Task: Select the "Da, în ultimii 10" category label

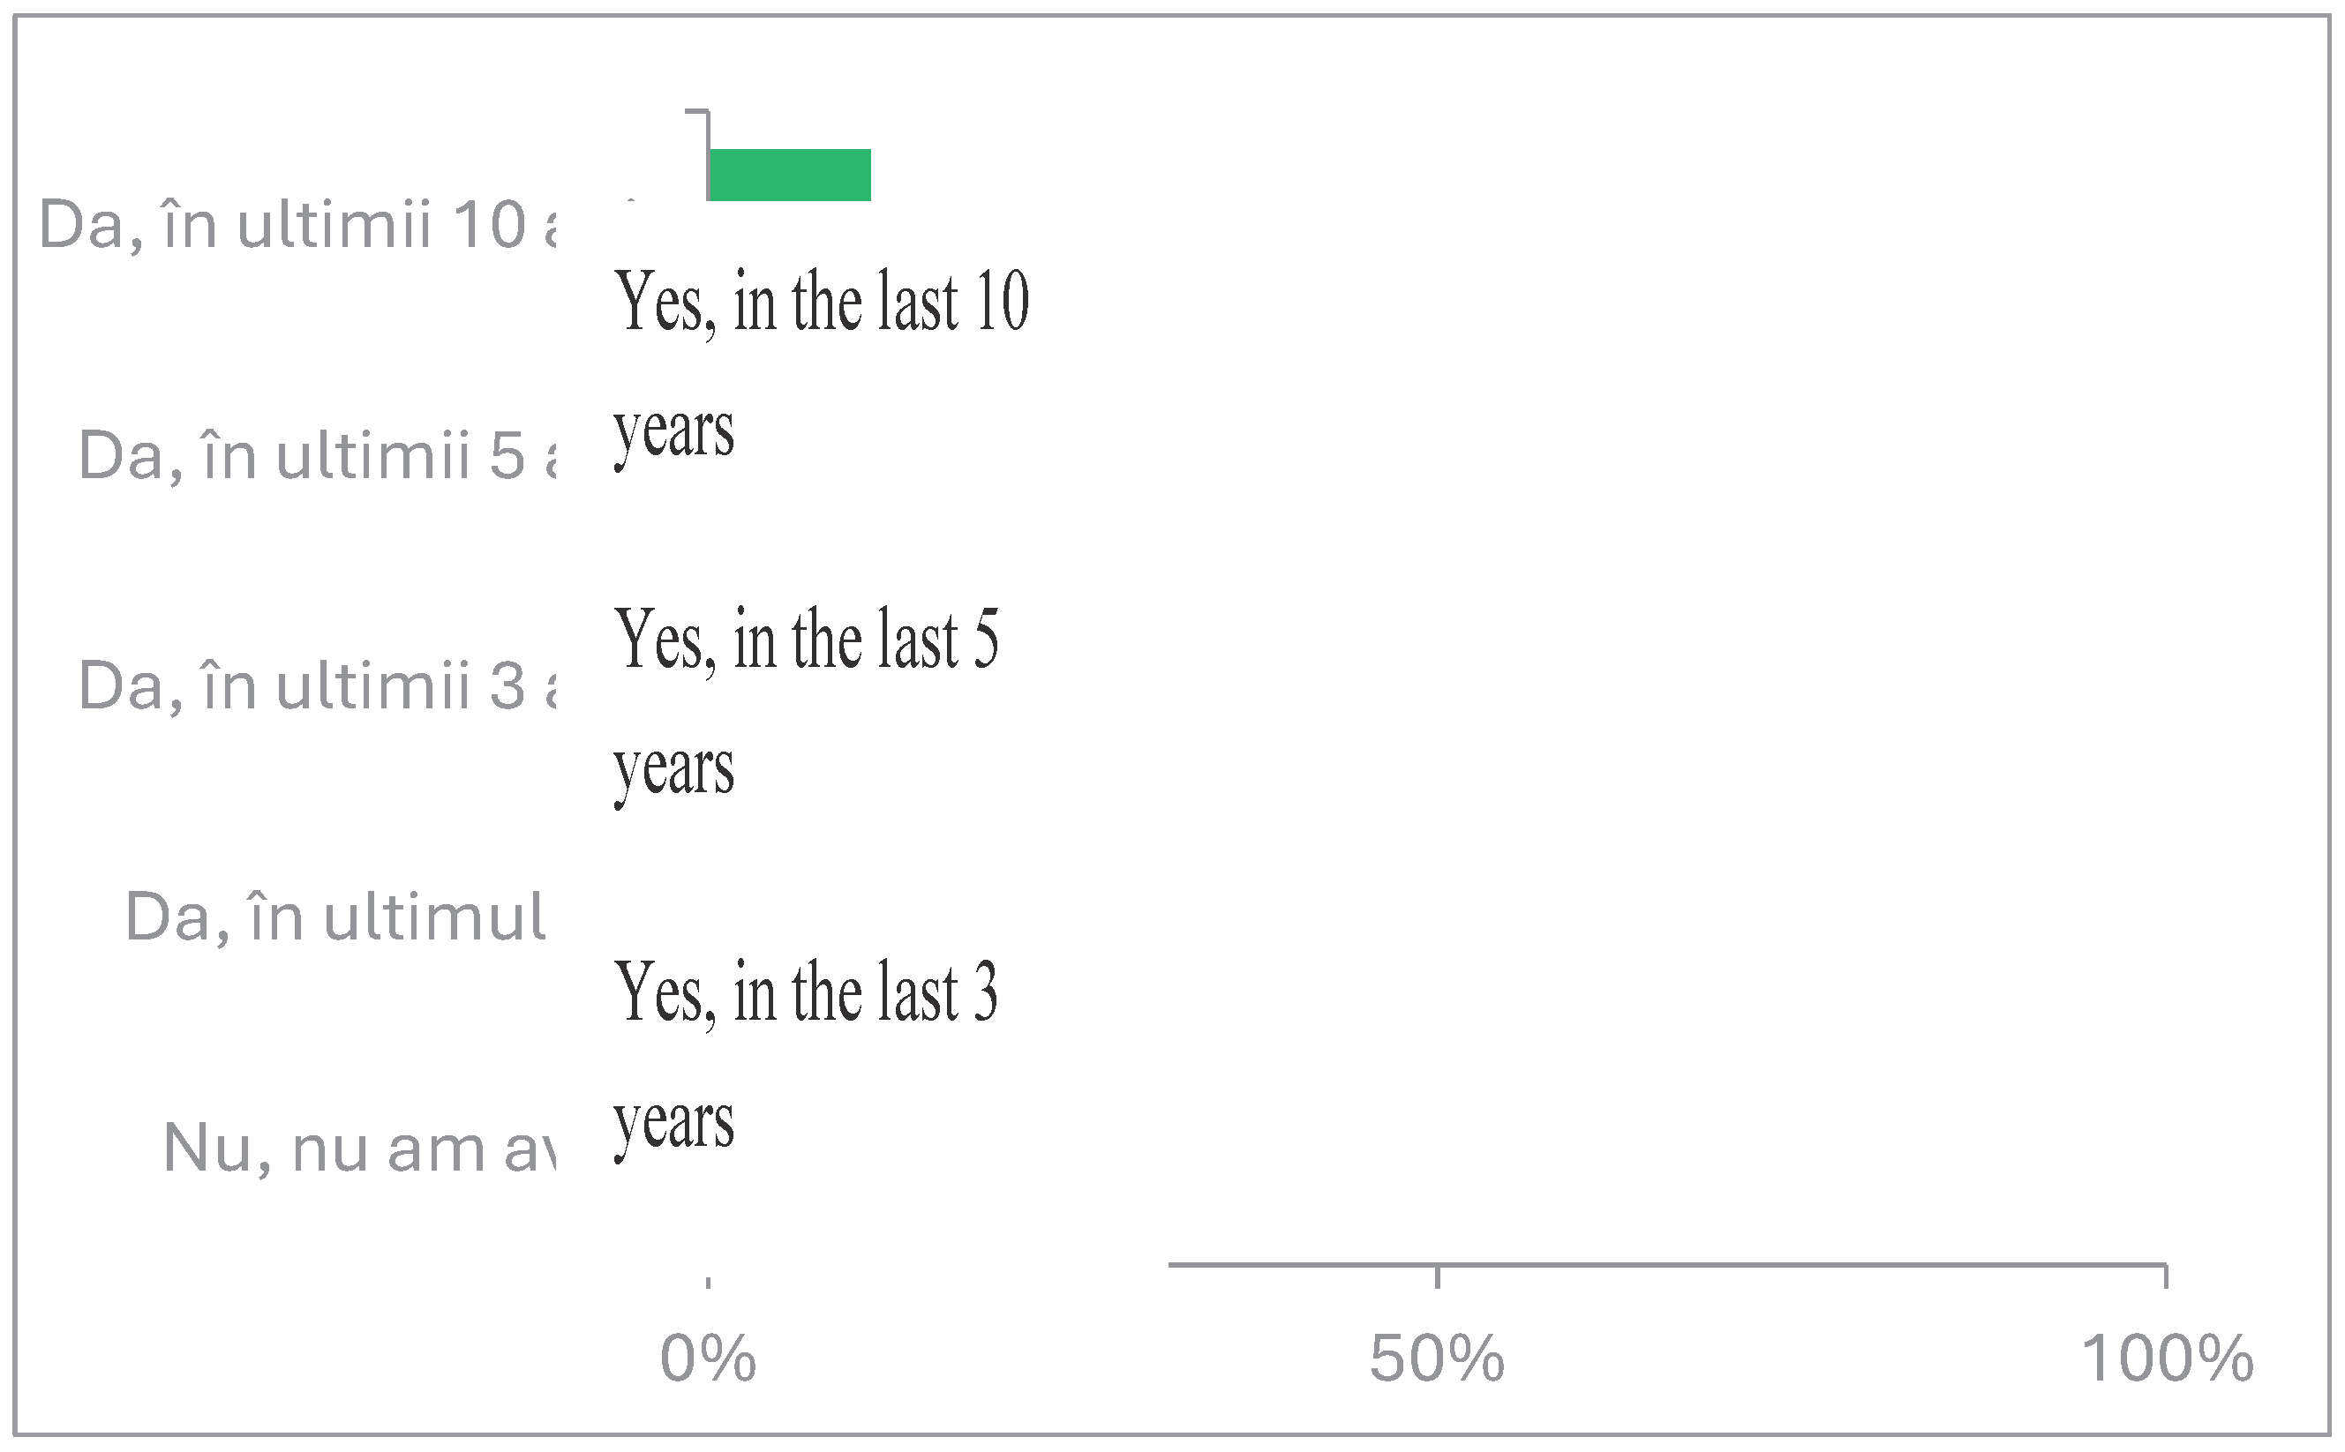Action: coord(297,227)
